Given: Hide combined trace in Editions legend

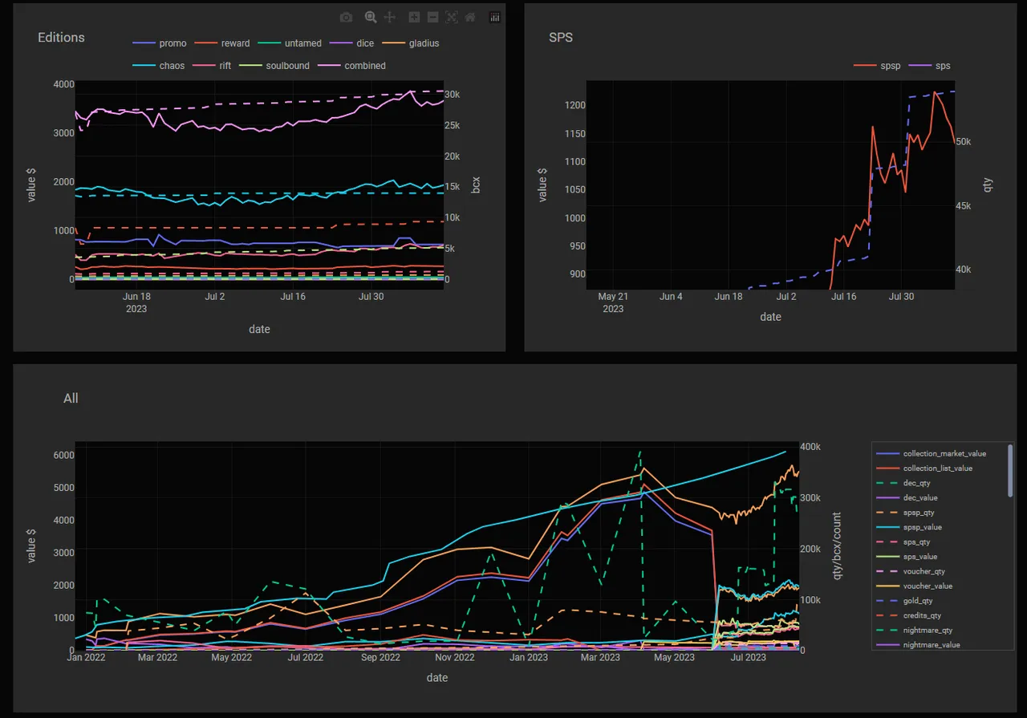Looking at the screenshot, I should pos(351,66).
